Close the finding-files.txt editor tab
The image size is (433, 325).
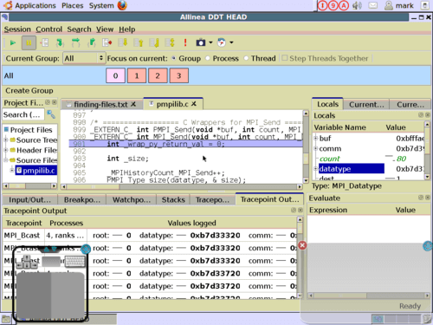coord(133,104)
